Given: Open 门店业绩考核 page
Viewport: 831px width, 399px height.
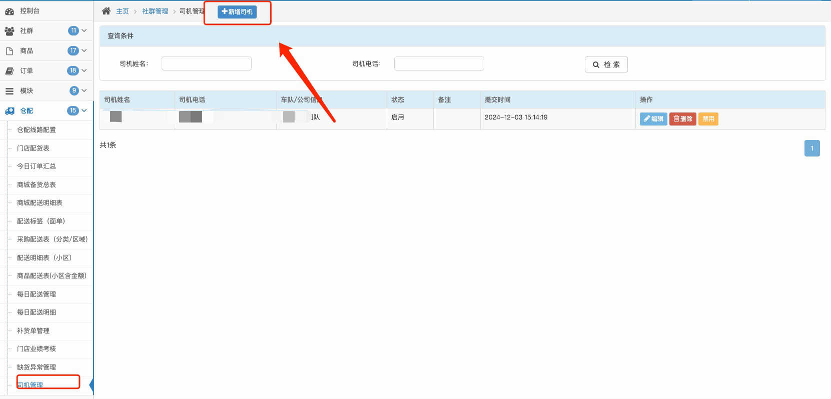Looking at the screenshot, I should coord(37,349).
